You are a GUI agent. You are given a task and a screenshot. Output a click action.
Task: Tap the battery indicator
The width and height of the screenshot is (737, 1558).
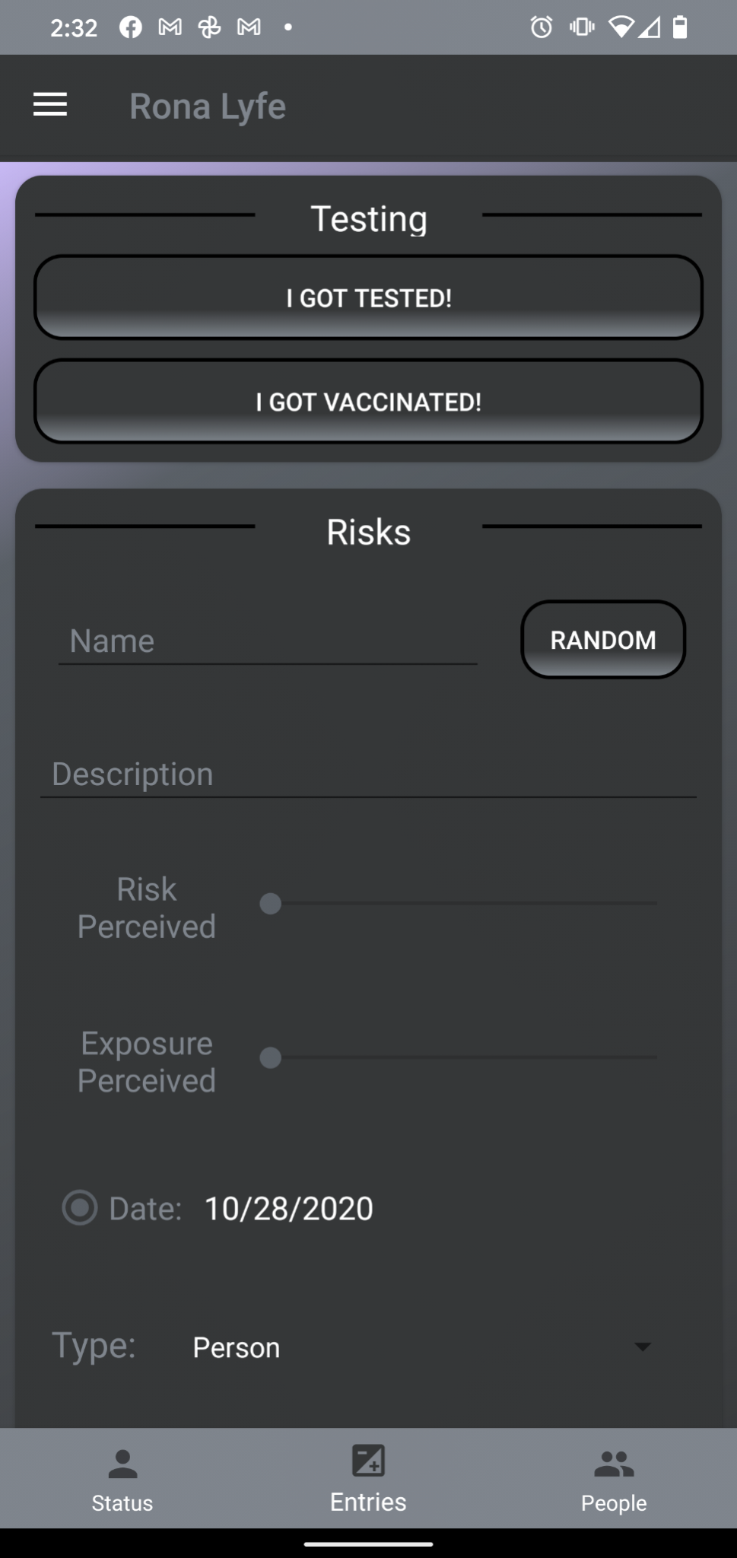(x=679, y=27)
